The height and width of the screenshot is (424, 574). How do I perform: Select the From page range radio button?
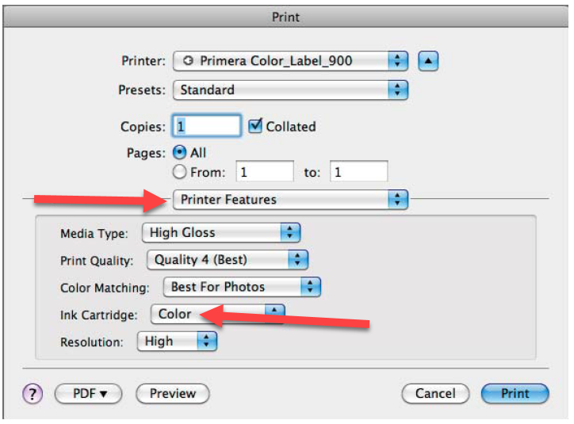click(179, 171)
